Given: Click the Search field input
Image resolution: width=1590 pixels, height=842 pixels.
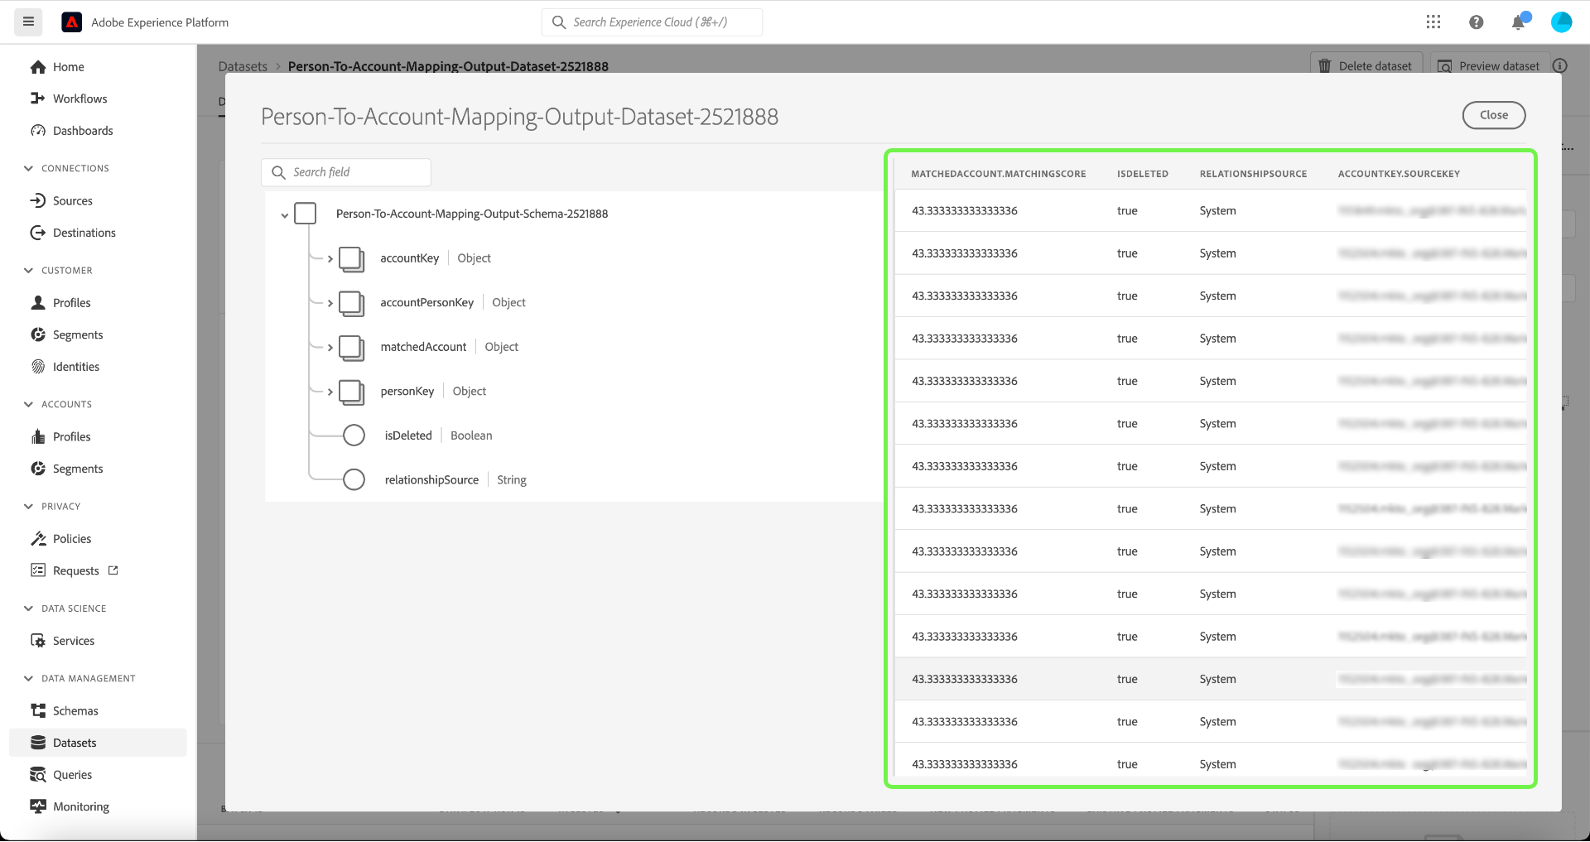Looking at the screenshot, I should pyautogui.click(x=346, y=172).
